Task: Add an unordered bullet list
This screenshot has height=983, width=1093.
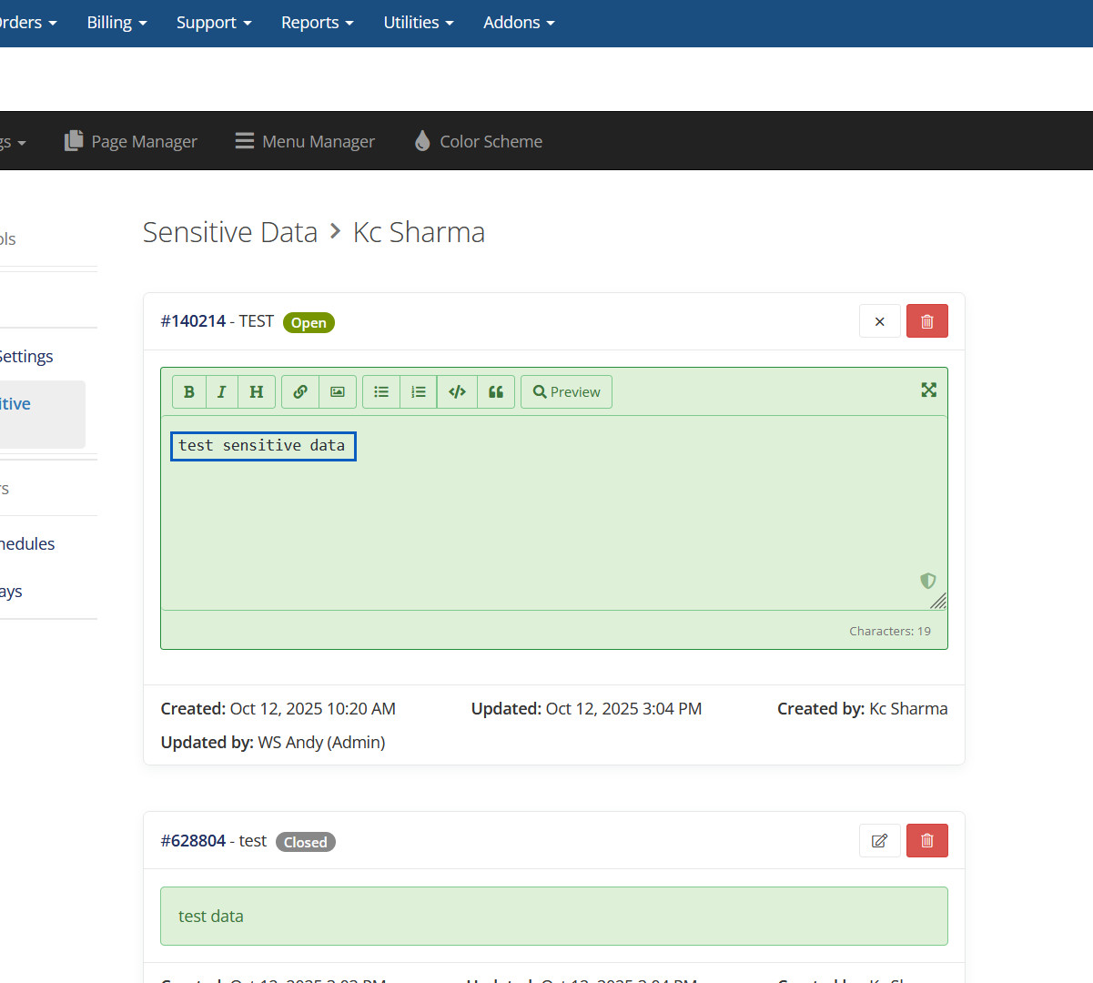Action: (381, 392)
